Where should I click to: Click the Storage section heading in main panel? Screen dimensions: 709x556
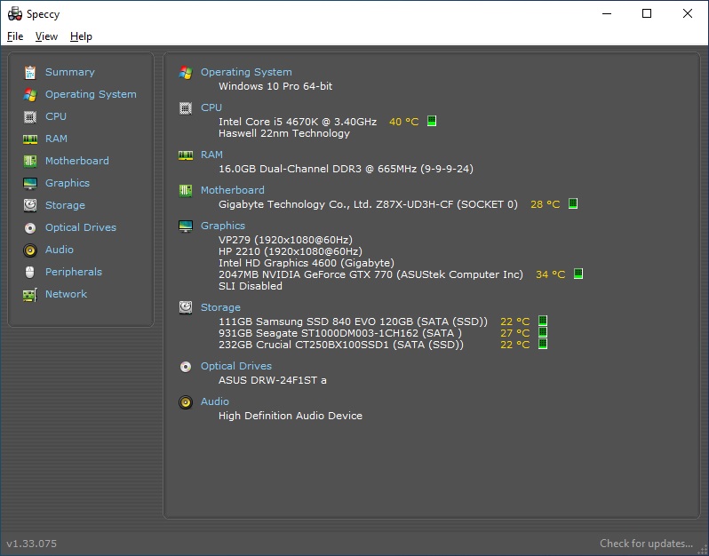[x=220, y=307]
